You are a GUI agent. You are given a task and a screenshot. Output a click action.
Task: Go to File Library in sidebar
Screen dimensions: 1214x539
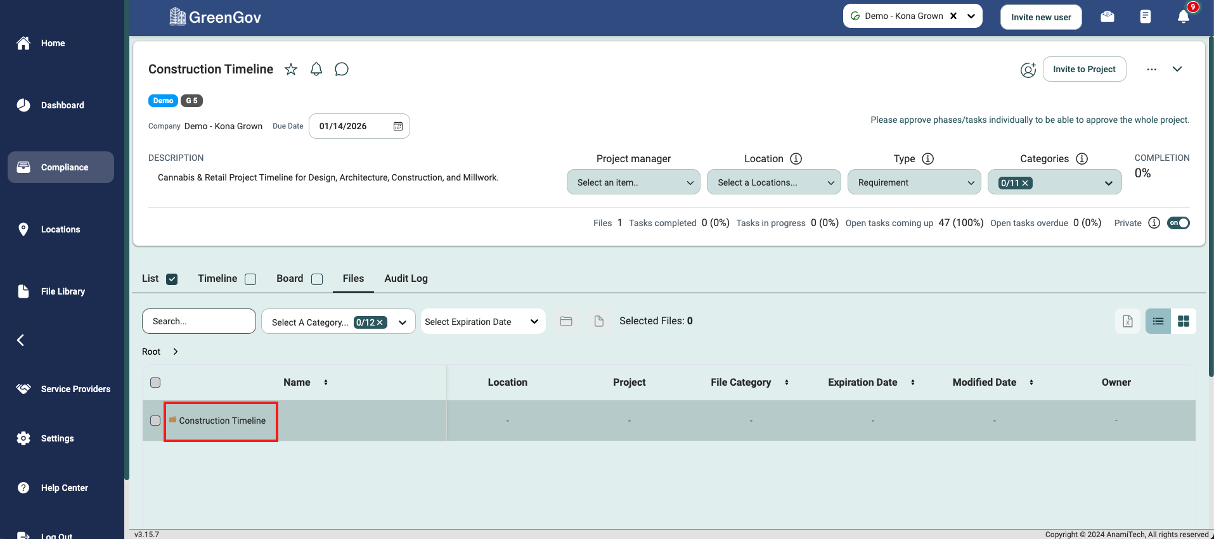pos(62,291)
